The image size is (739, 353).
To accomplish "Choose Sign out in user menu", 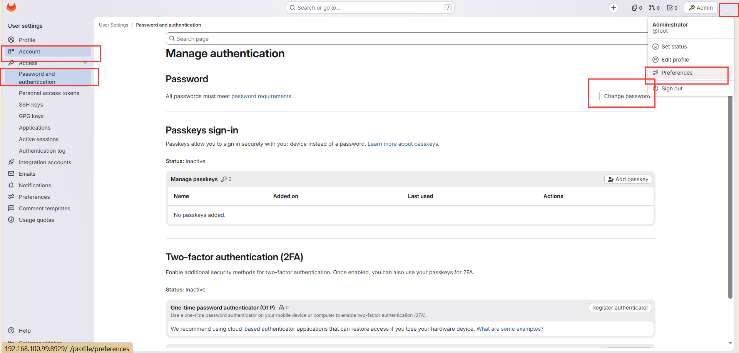I will tap(691, 88).
